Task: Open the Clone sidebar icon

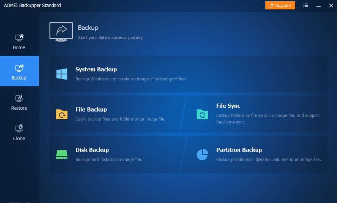Action: click(19, 129)
